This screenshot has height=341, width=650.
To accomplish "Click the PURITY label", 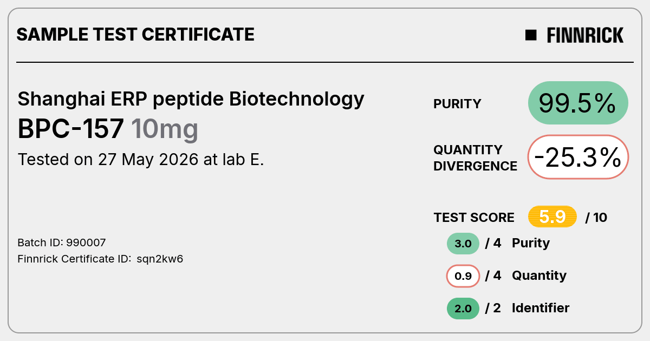I will point(457,104).
